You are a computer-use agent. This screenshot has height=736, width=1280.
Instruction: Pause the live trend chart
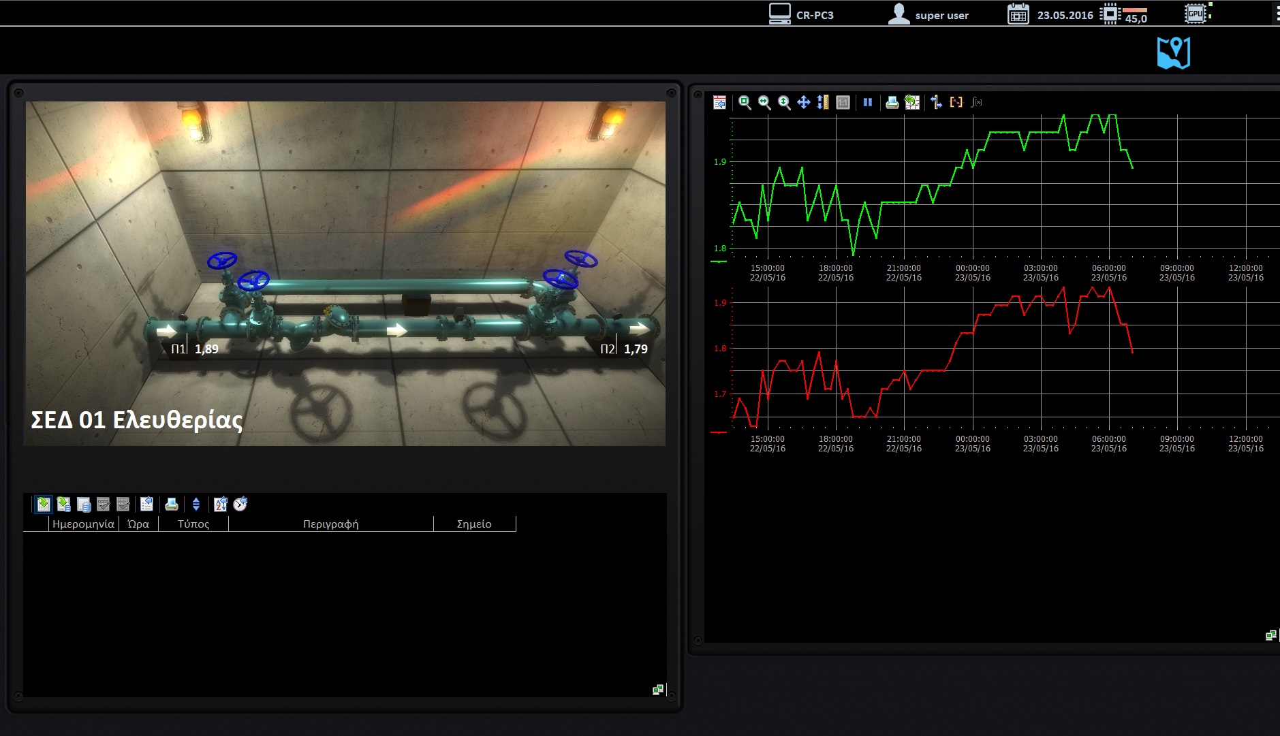(x=868, y=103)
